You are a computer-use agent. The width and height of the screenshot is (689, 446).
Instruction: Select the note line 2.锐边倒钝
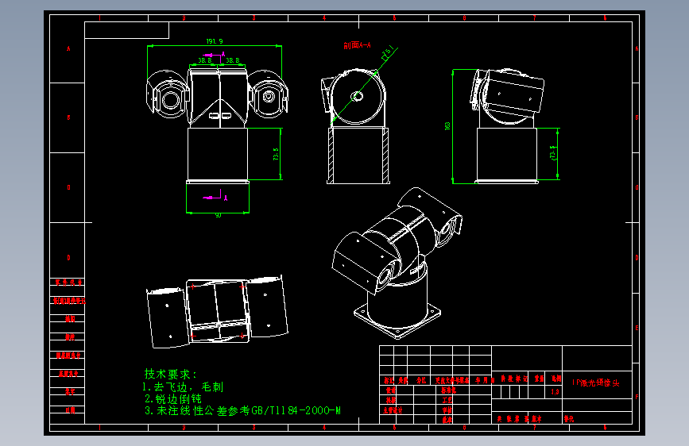click(x=173, y=398)
